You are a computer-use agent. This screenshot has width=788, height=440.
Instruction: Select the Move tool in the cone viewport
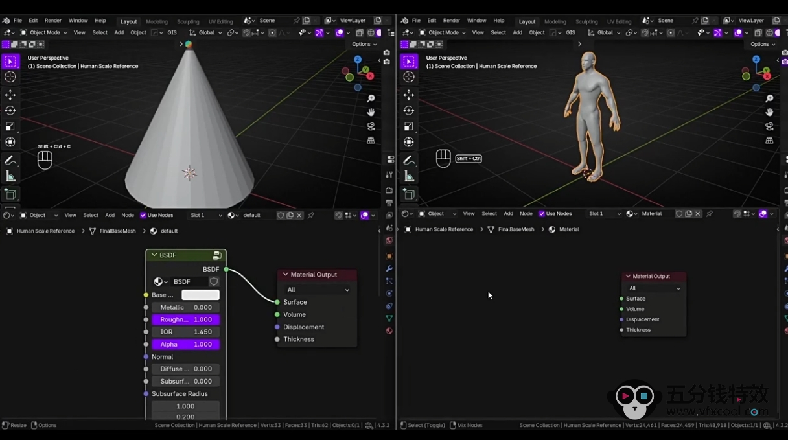click(10, 95)
